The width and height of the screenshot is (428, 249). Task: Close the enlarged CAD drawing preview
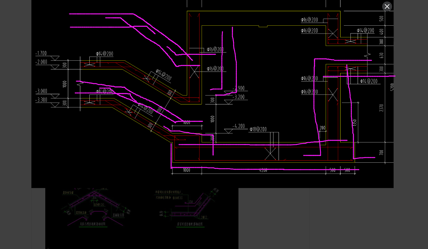tap(387, 6)
